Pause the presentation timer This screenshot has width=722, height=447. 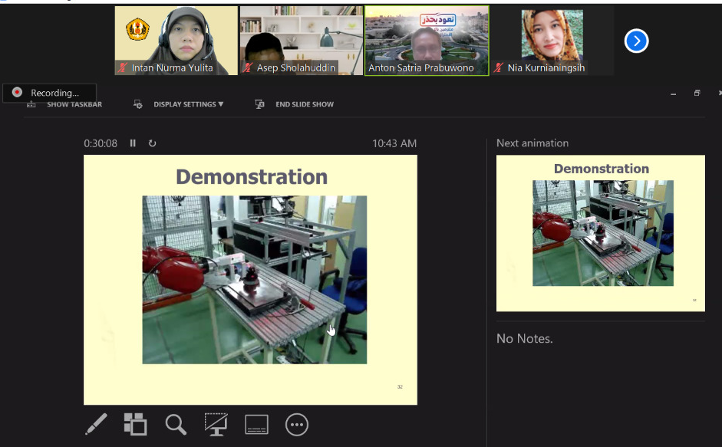[133, 143]
